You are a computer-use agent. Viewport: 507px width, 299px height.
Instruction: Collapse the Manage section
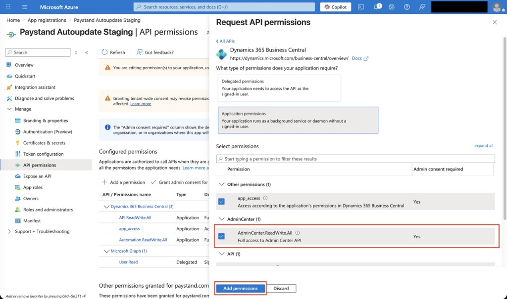(9, 109)
